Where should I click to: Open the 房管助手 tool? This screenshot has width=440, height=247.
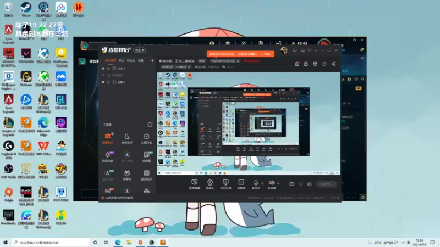click(127, 139)
